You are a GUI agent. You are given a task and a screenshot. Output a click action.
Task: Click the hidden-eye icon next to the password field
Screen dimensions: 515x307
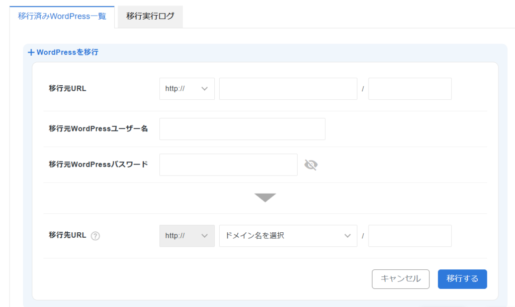(x=311, y=164)
